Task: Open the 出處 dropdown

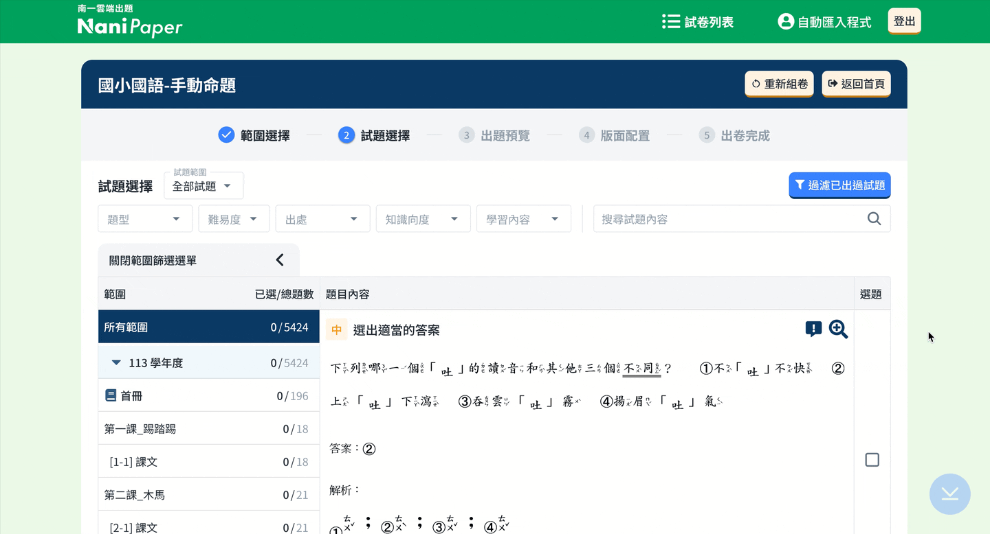Action: [322, 219]
